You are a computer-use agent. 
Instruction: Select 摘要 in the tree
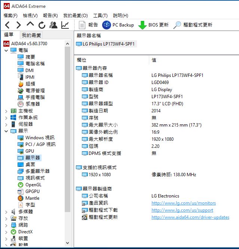pos(26,57)
